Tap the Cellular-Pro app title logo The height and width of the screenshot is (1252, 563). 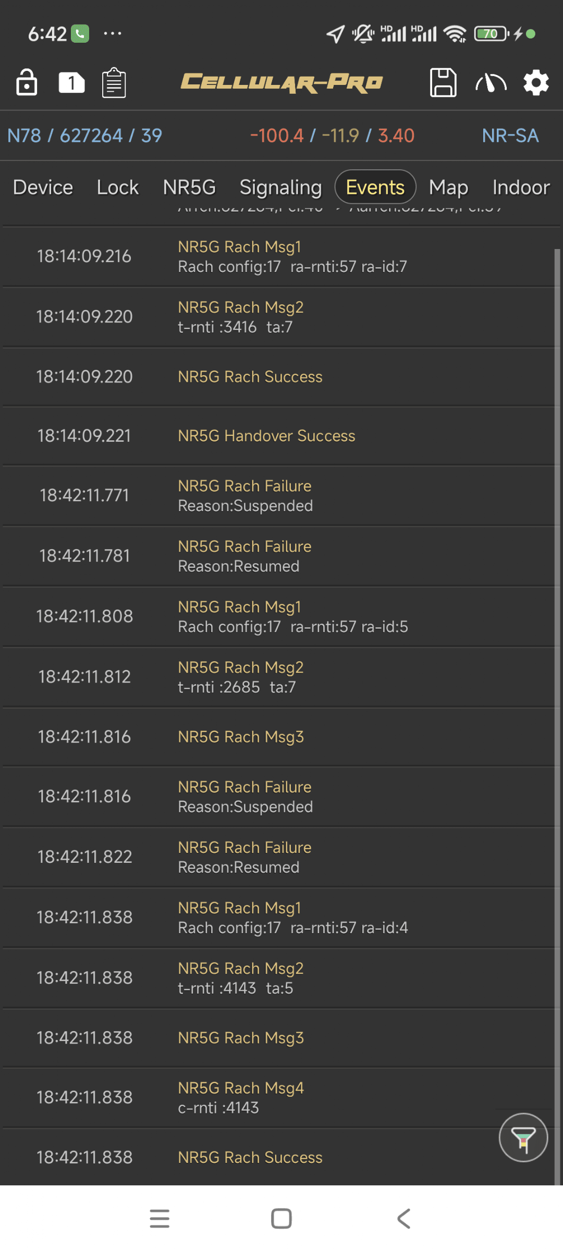[281, 82]
